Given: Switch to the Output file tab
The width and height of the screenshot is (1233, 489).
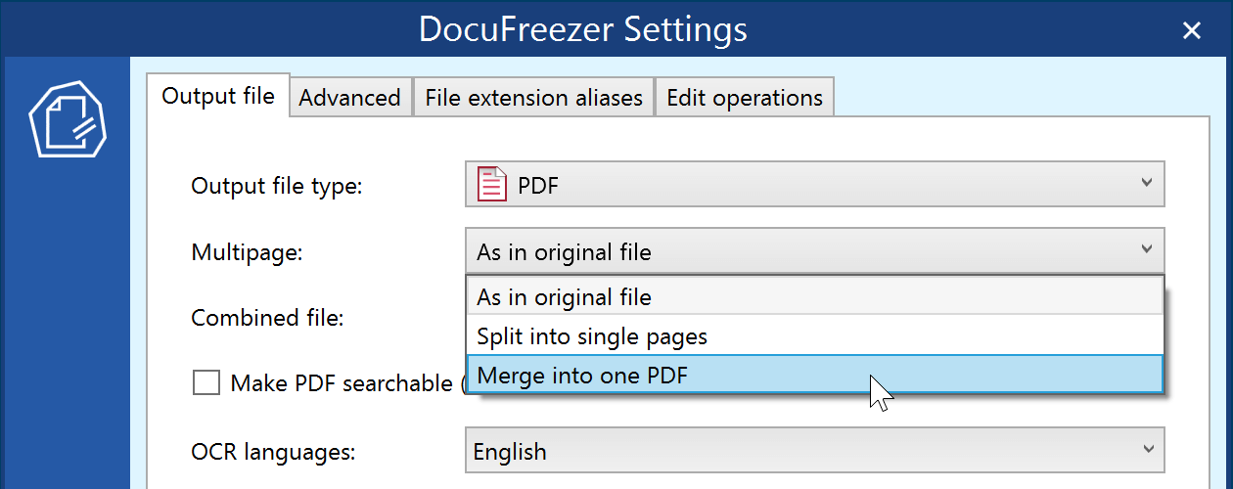Looking at the screenshot, I should [218, 97].
